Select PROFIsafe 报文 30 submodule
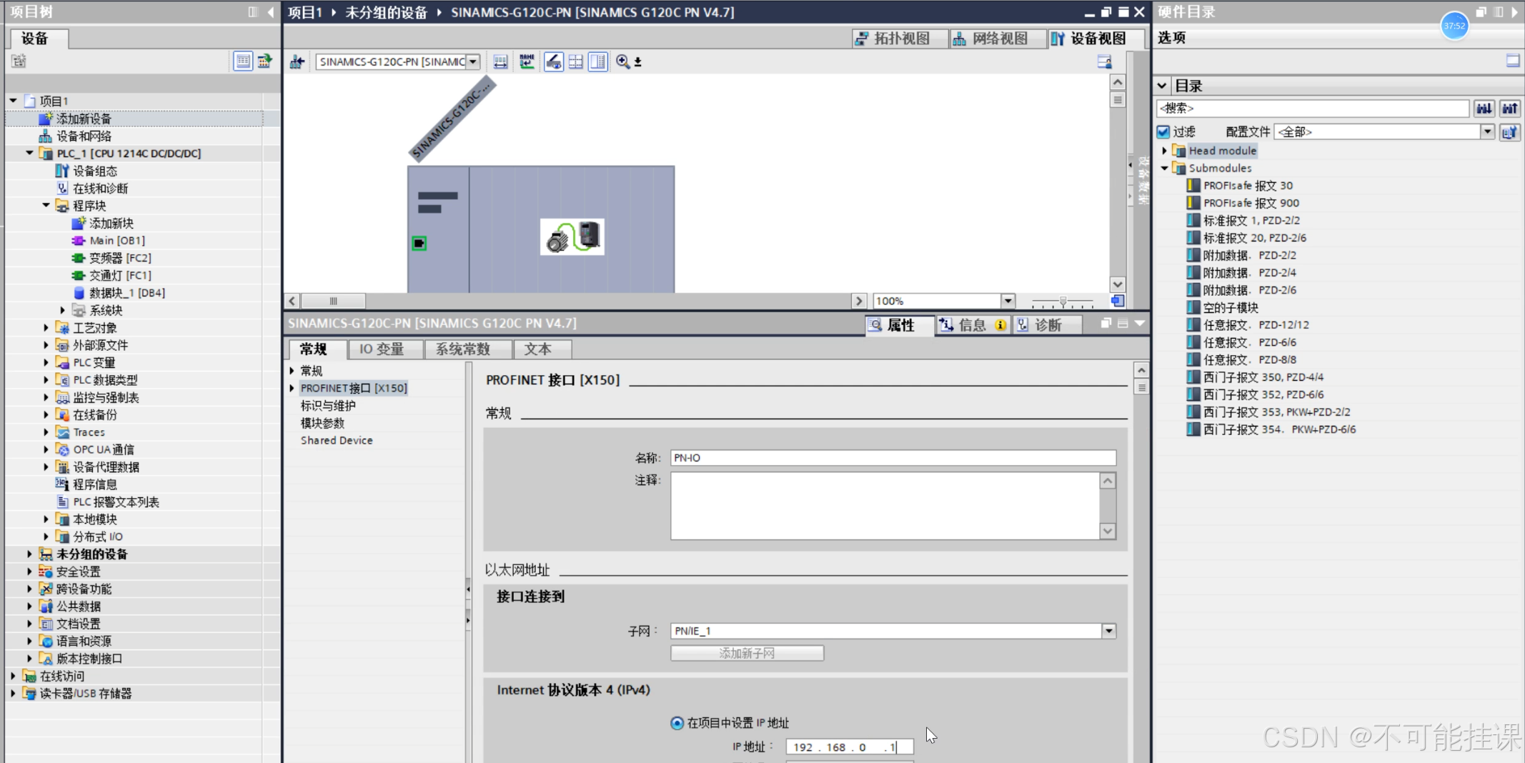 tap(1248, 186)
